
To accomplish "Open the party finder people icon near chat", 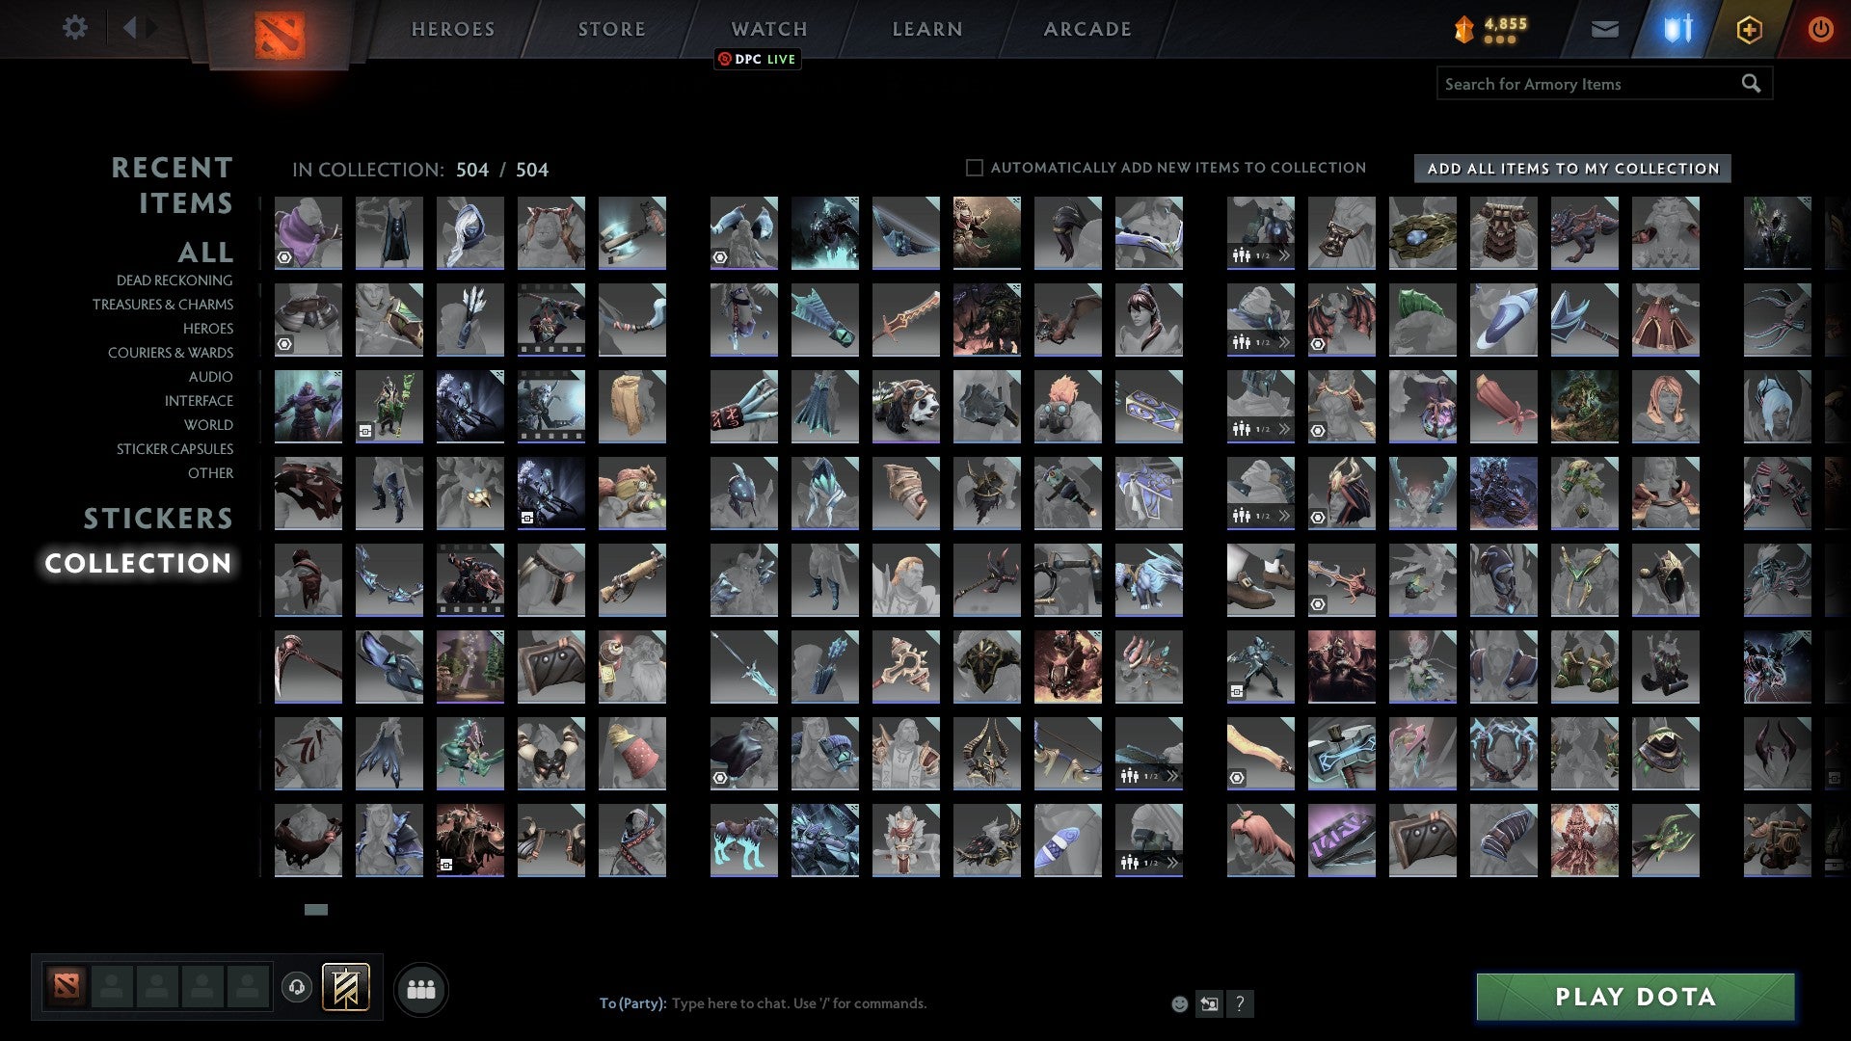I will click(421, 988).
